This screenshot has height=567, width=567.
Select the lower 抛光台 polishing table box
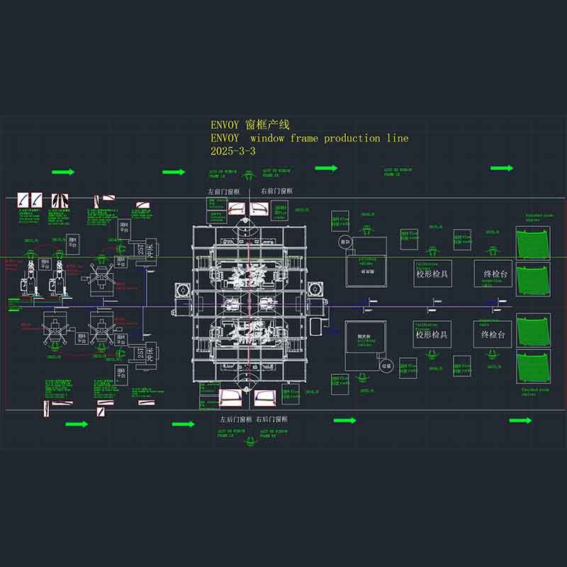tap(366, 346)
